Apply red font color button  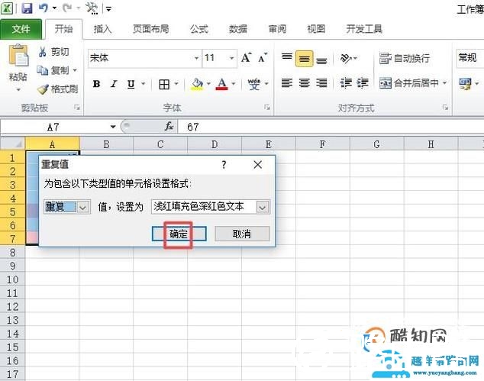coord(222,84)
